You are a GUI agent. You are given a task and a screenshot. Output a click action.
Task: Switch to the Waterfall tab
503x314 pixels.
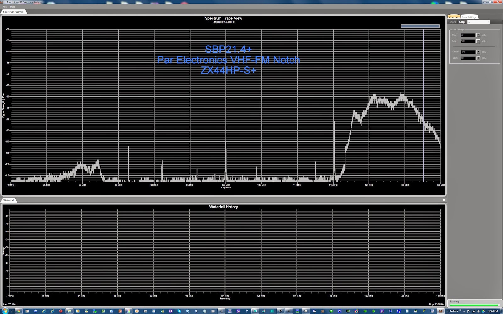click(x=9, y=200)
